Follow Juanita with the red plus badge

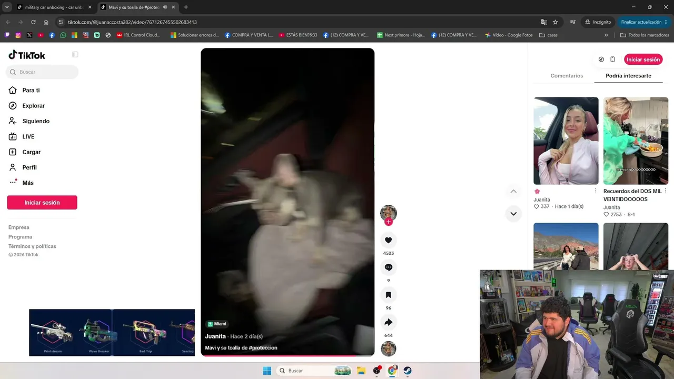coord(389,222)
